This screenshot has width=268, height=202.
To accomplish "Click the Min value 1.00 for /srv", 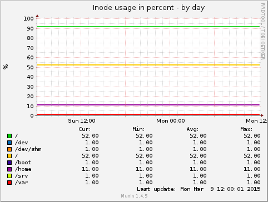I will 146,176.
